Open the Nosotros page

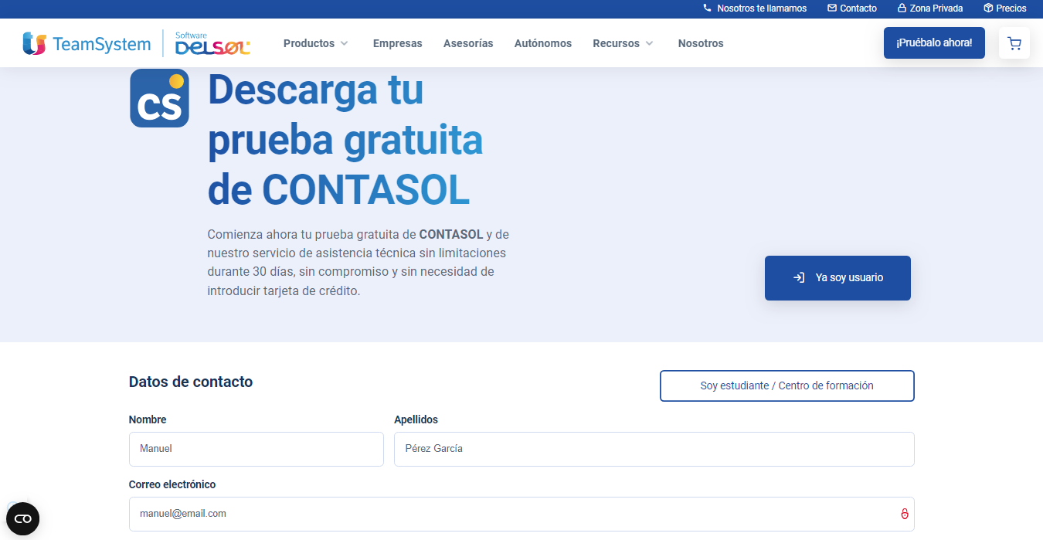click(x=701, y=43)
